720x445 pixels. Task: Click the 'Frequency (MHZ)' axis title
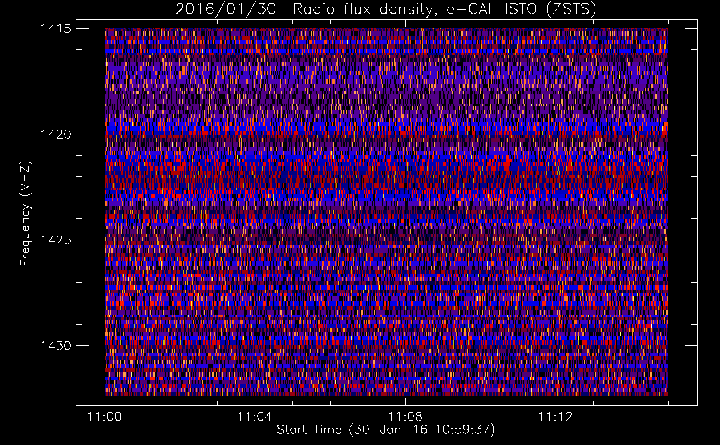point(26,214)
